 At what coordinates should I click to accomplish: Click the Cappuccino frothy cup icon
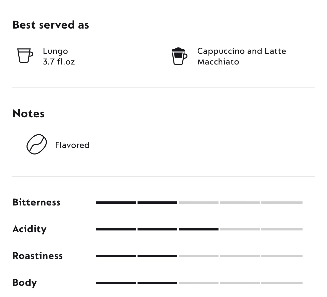click(179, 56)
